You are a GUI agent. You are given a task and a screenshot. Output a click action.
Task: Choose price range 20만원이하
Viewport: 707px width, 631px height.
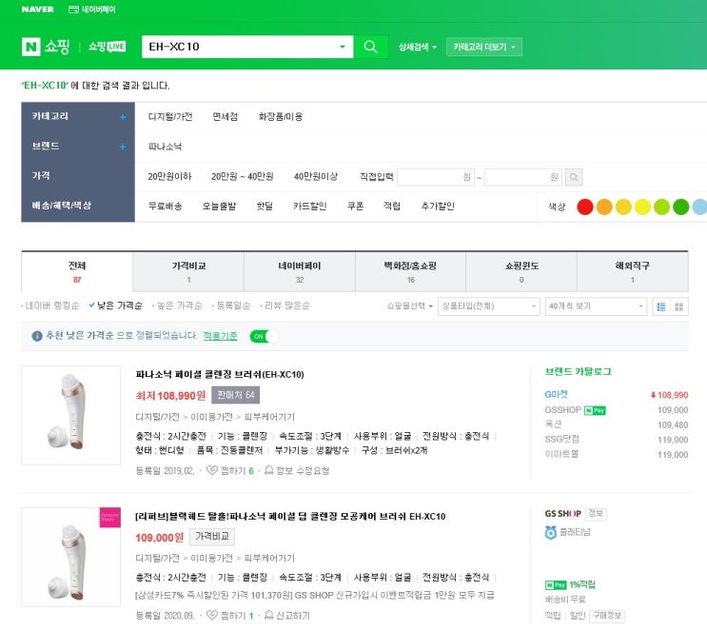(169, 176)
